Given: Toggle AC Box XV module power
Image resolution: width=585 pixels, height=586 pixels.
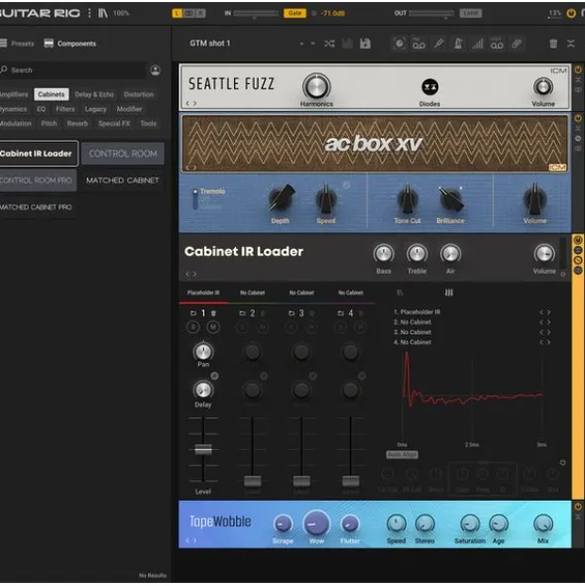Looking at the screenshot, I should click(578, 118).
